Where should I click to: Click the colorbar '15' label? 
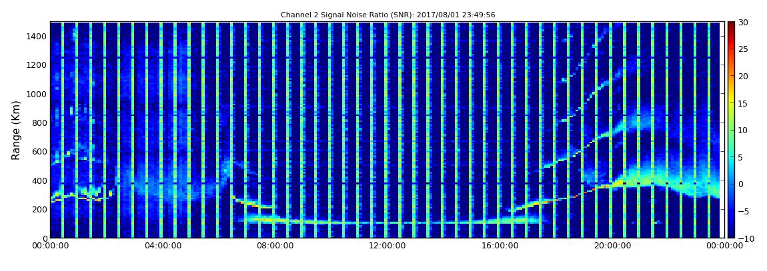(x=743, y=103)
